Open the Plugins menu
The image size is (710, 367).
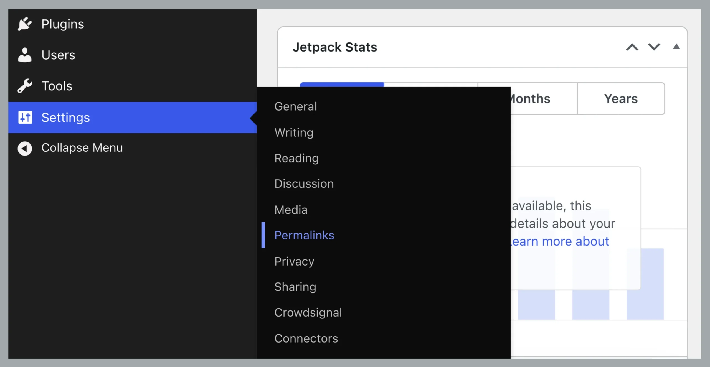click(x=133, y=24)
